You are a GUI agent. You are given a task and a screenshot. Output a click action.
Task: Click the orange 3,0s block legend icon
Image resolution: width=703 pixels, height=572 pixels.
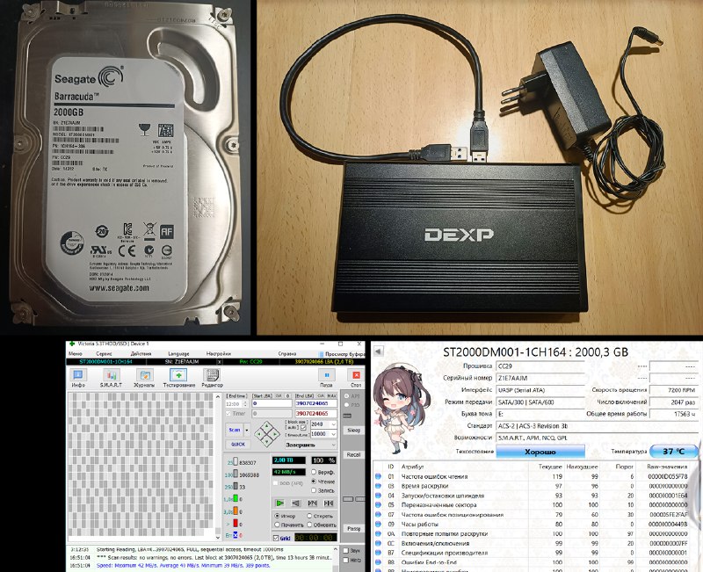[x=236, y=511]
